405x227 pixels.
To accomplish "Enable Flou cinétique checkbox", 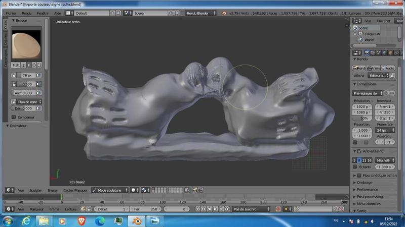I will pyautogui.click(x=359, y=175).
